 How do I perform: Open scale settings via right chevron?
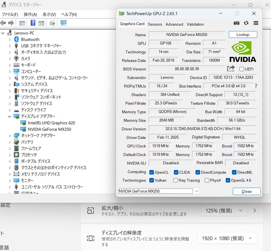(255, 210)
